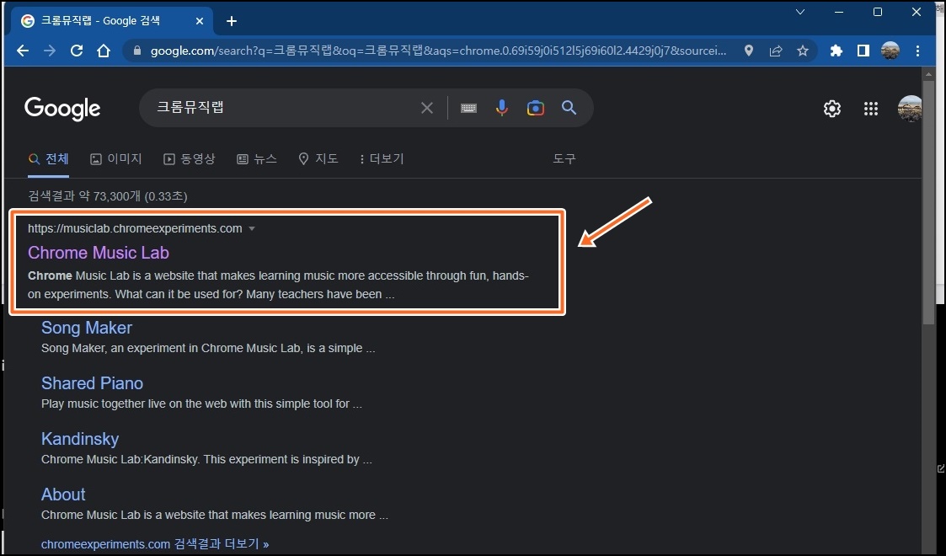Switch to the 동영상 tab
Viewport: 946px width, 556px height.
pos(190,159)
